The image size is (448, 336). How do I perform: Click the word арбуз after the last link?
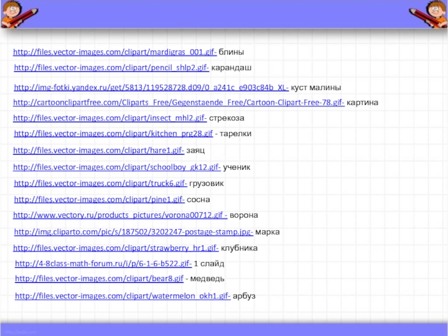pos(244,295)
